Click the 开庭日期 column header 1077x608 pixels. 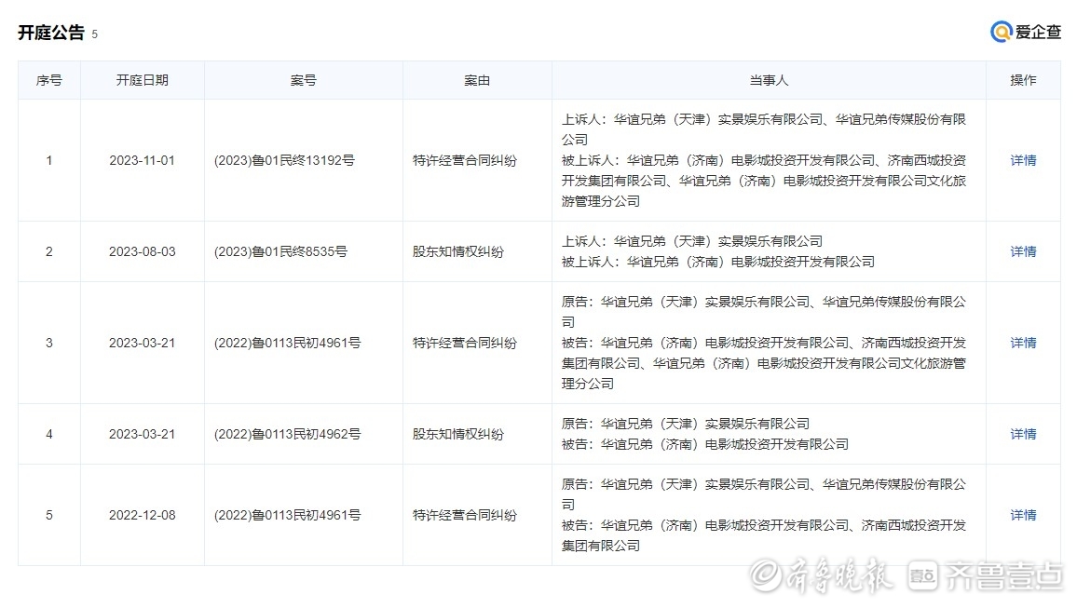pyautogui.click(x=143, y=80)
